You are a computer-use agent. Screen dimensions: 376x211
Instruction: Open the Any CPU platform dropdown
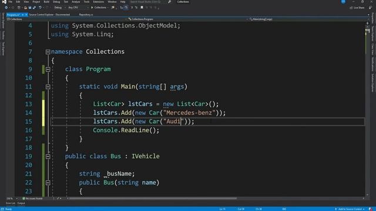pyautogui.click(x=78, y=8)
